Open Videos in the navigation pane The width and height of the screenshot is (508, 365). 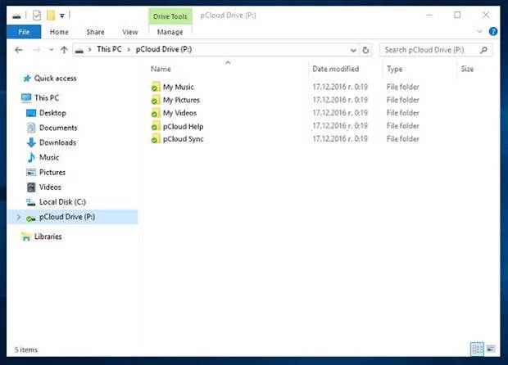(50, 187)
